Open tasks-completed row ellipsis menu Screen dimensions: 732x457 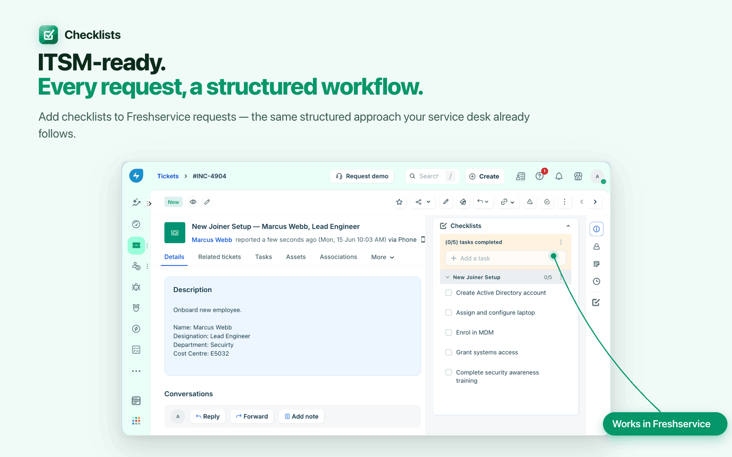[561, 242]
